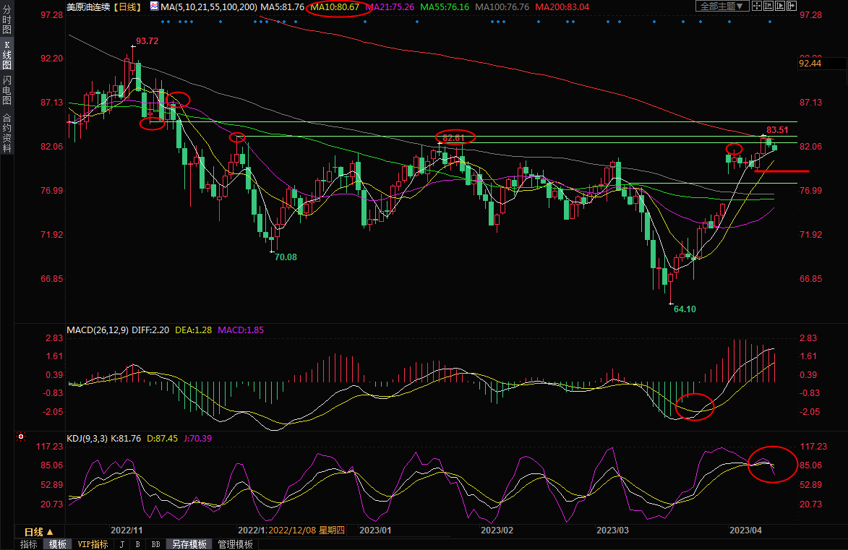Click the 管理模板 button

(x=236, y=544)
